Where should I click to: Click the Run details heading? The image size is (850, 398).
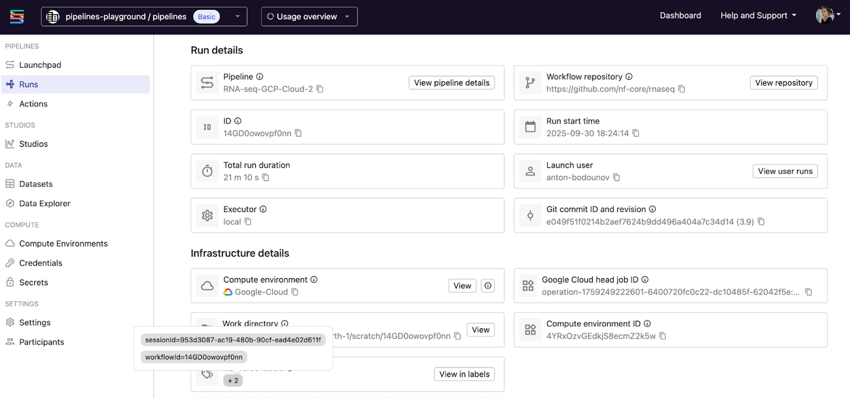coord(217,50)
